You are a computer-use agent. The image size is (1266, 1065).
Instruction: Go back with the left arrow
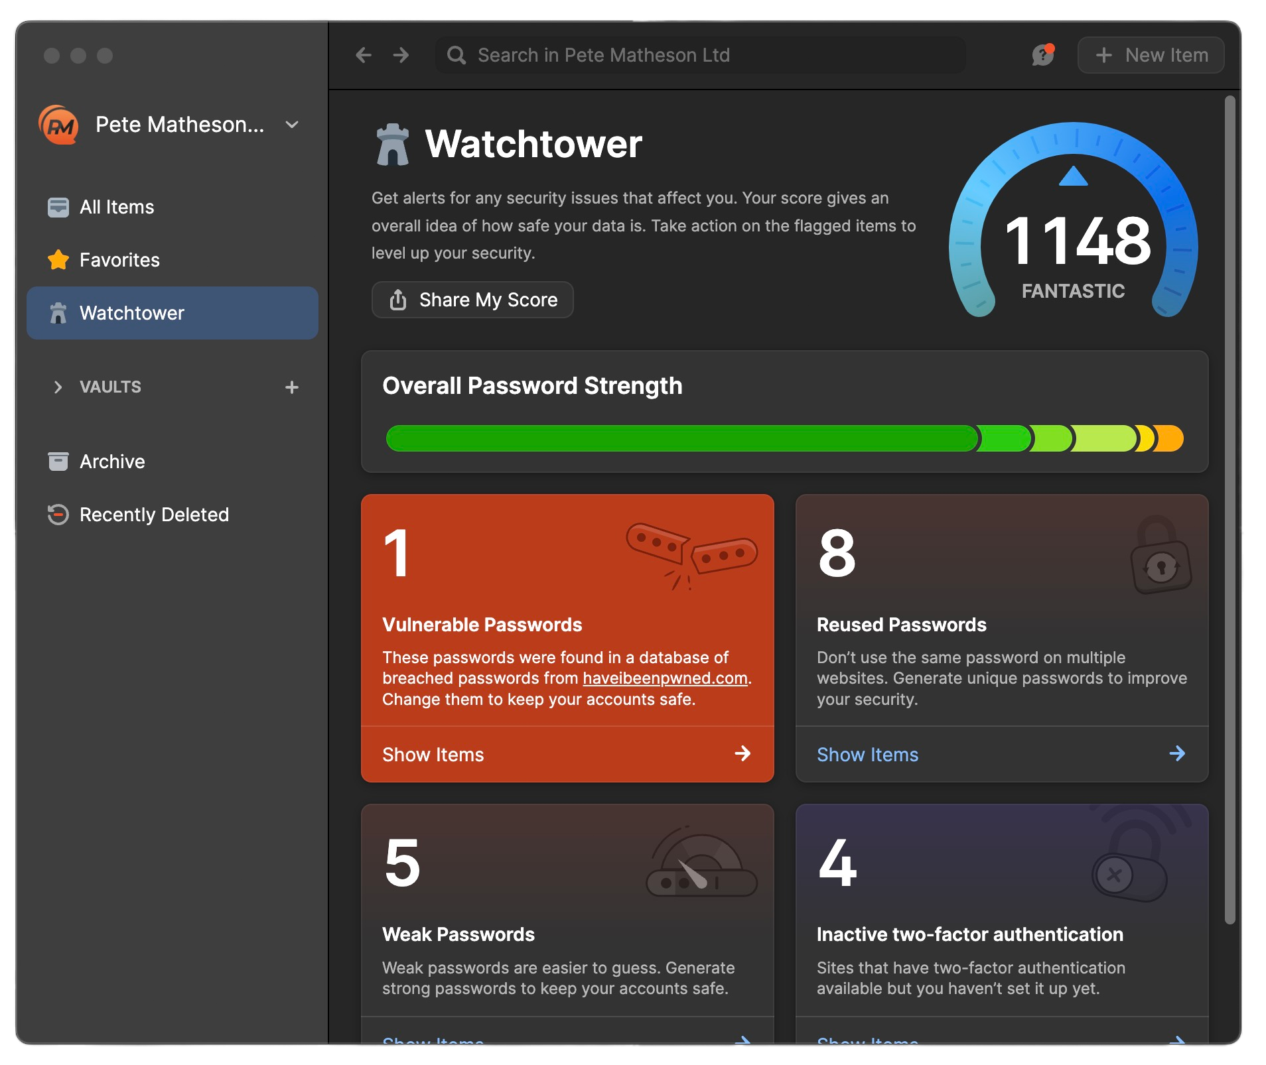pyautogui.click(x=363, y=55)
